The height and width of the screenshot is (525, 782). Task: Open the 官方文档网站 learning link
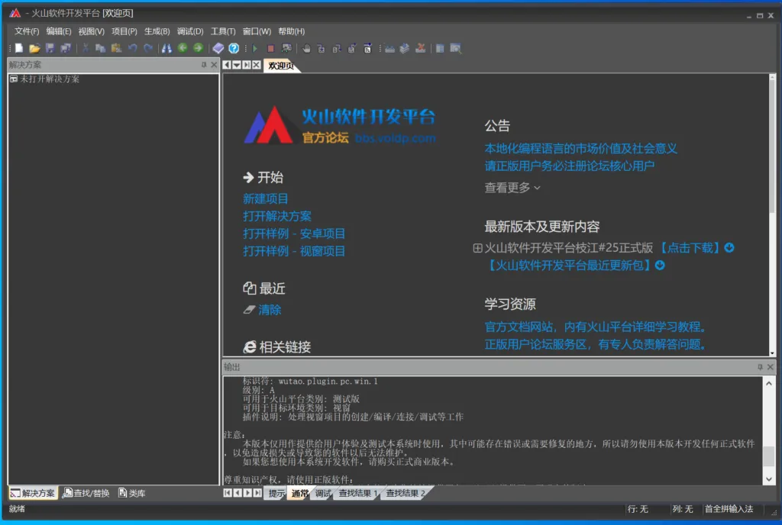(596, 327)
